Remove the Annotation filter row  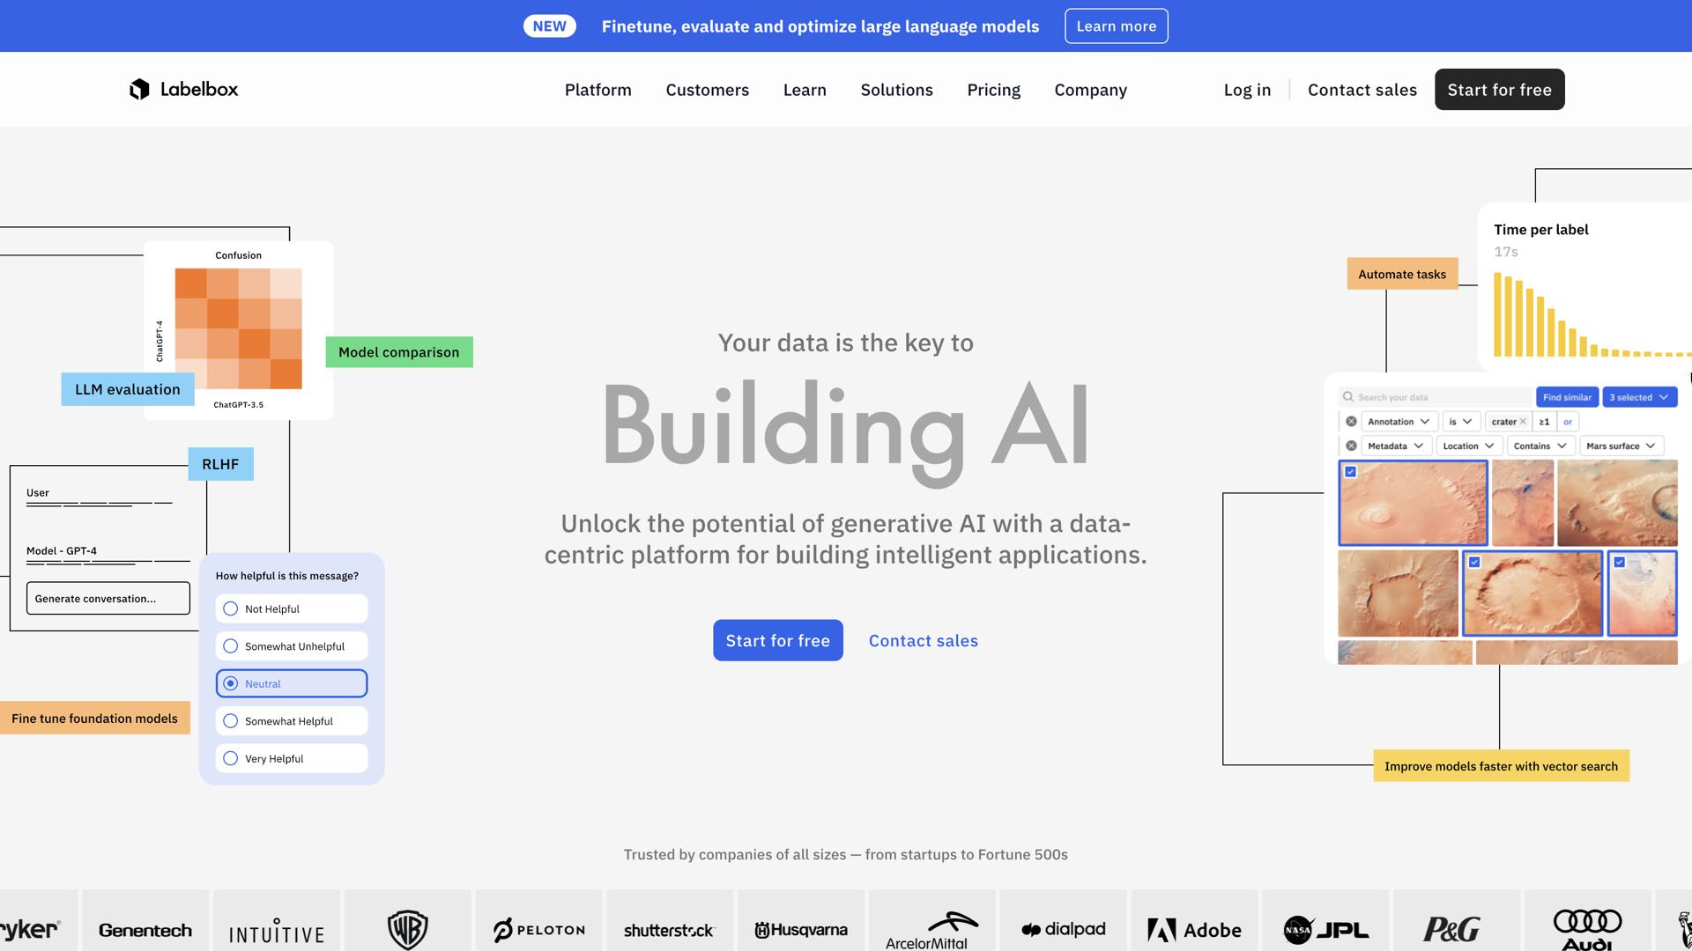[x=1351, y=422]
